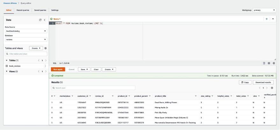Viewport: 280px width, 130px height.
Task: Click Download results button
Action: [263, 82]
